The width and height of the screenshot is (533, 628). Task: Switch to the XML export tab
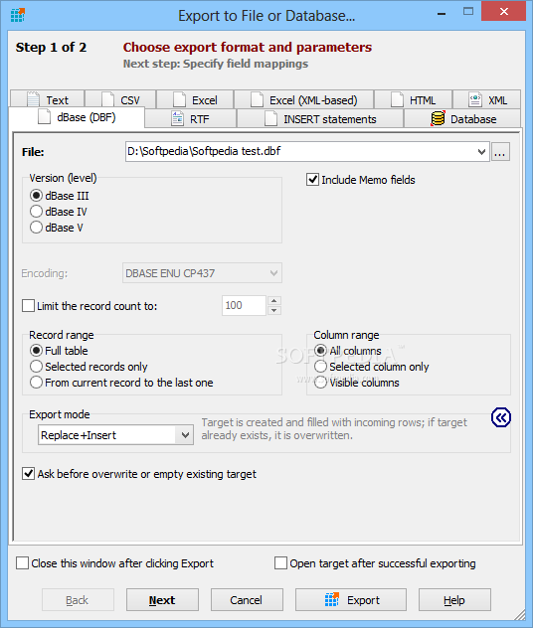tap(487, 99)
